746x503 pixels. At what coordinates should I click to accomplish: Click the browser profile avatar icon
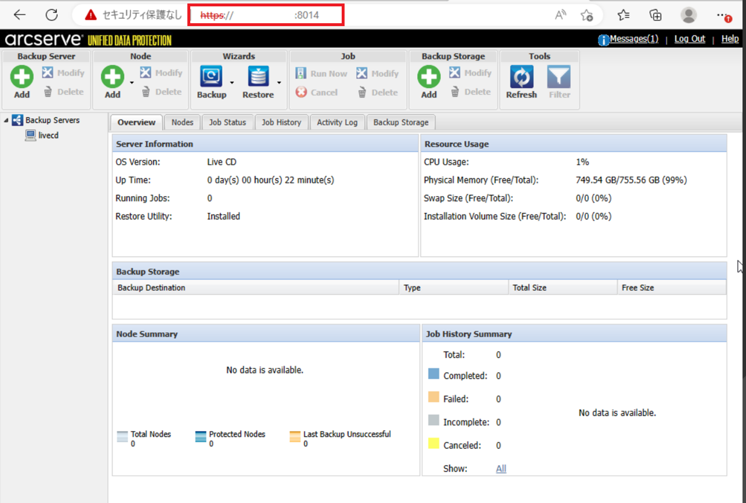pyautogui.click(x=689, y=15)
